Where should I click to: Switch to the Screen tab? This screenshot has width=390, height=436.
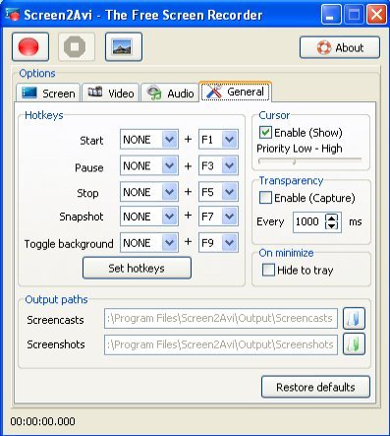tap(48, 93)
